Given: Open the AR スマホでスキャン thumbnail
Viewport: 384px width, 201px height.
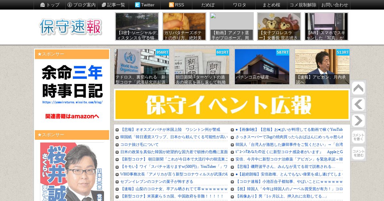Looking at the screenshot, I should tap(326, 26).
